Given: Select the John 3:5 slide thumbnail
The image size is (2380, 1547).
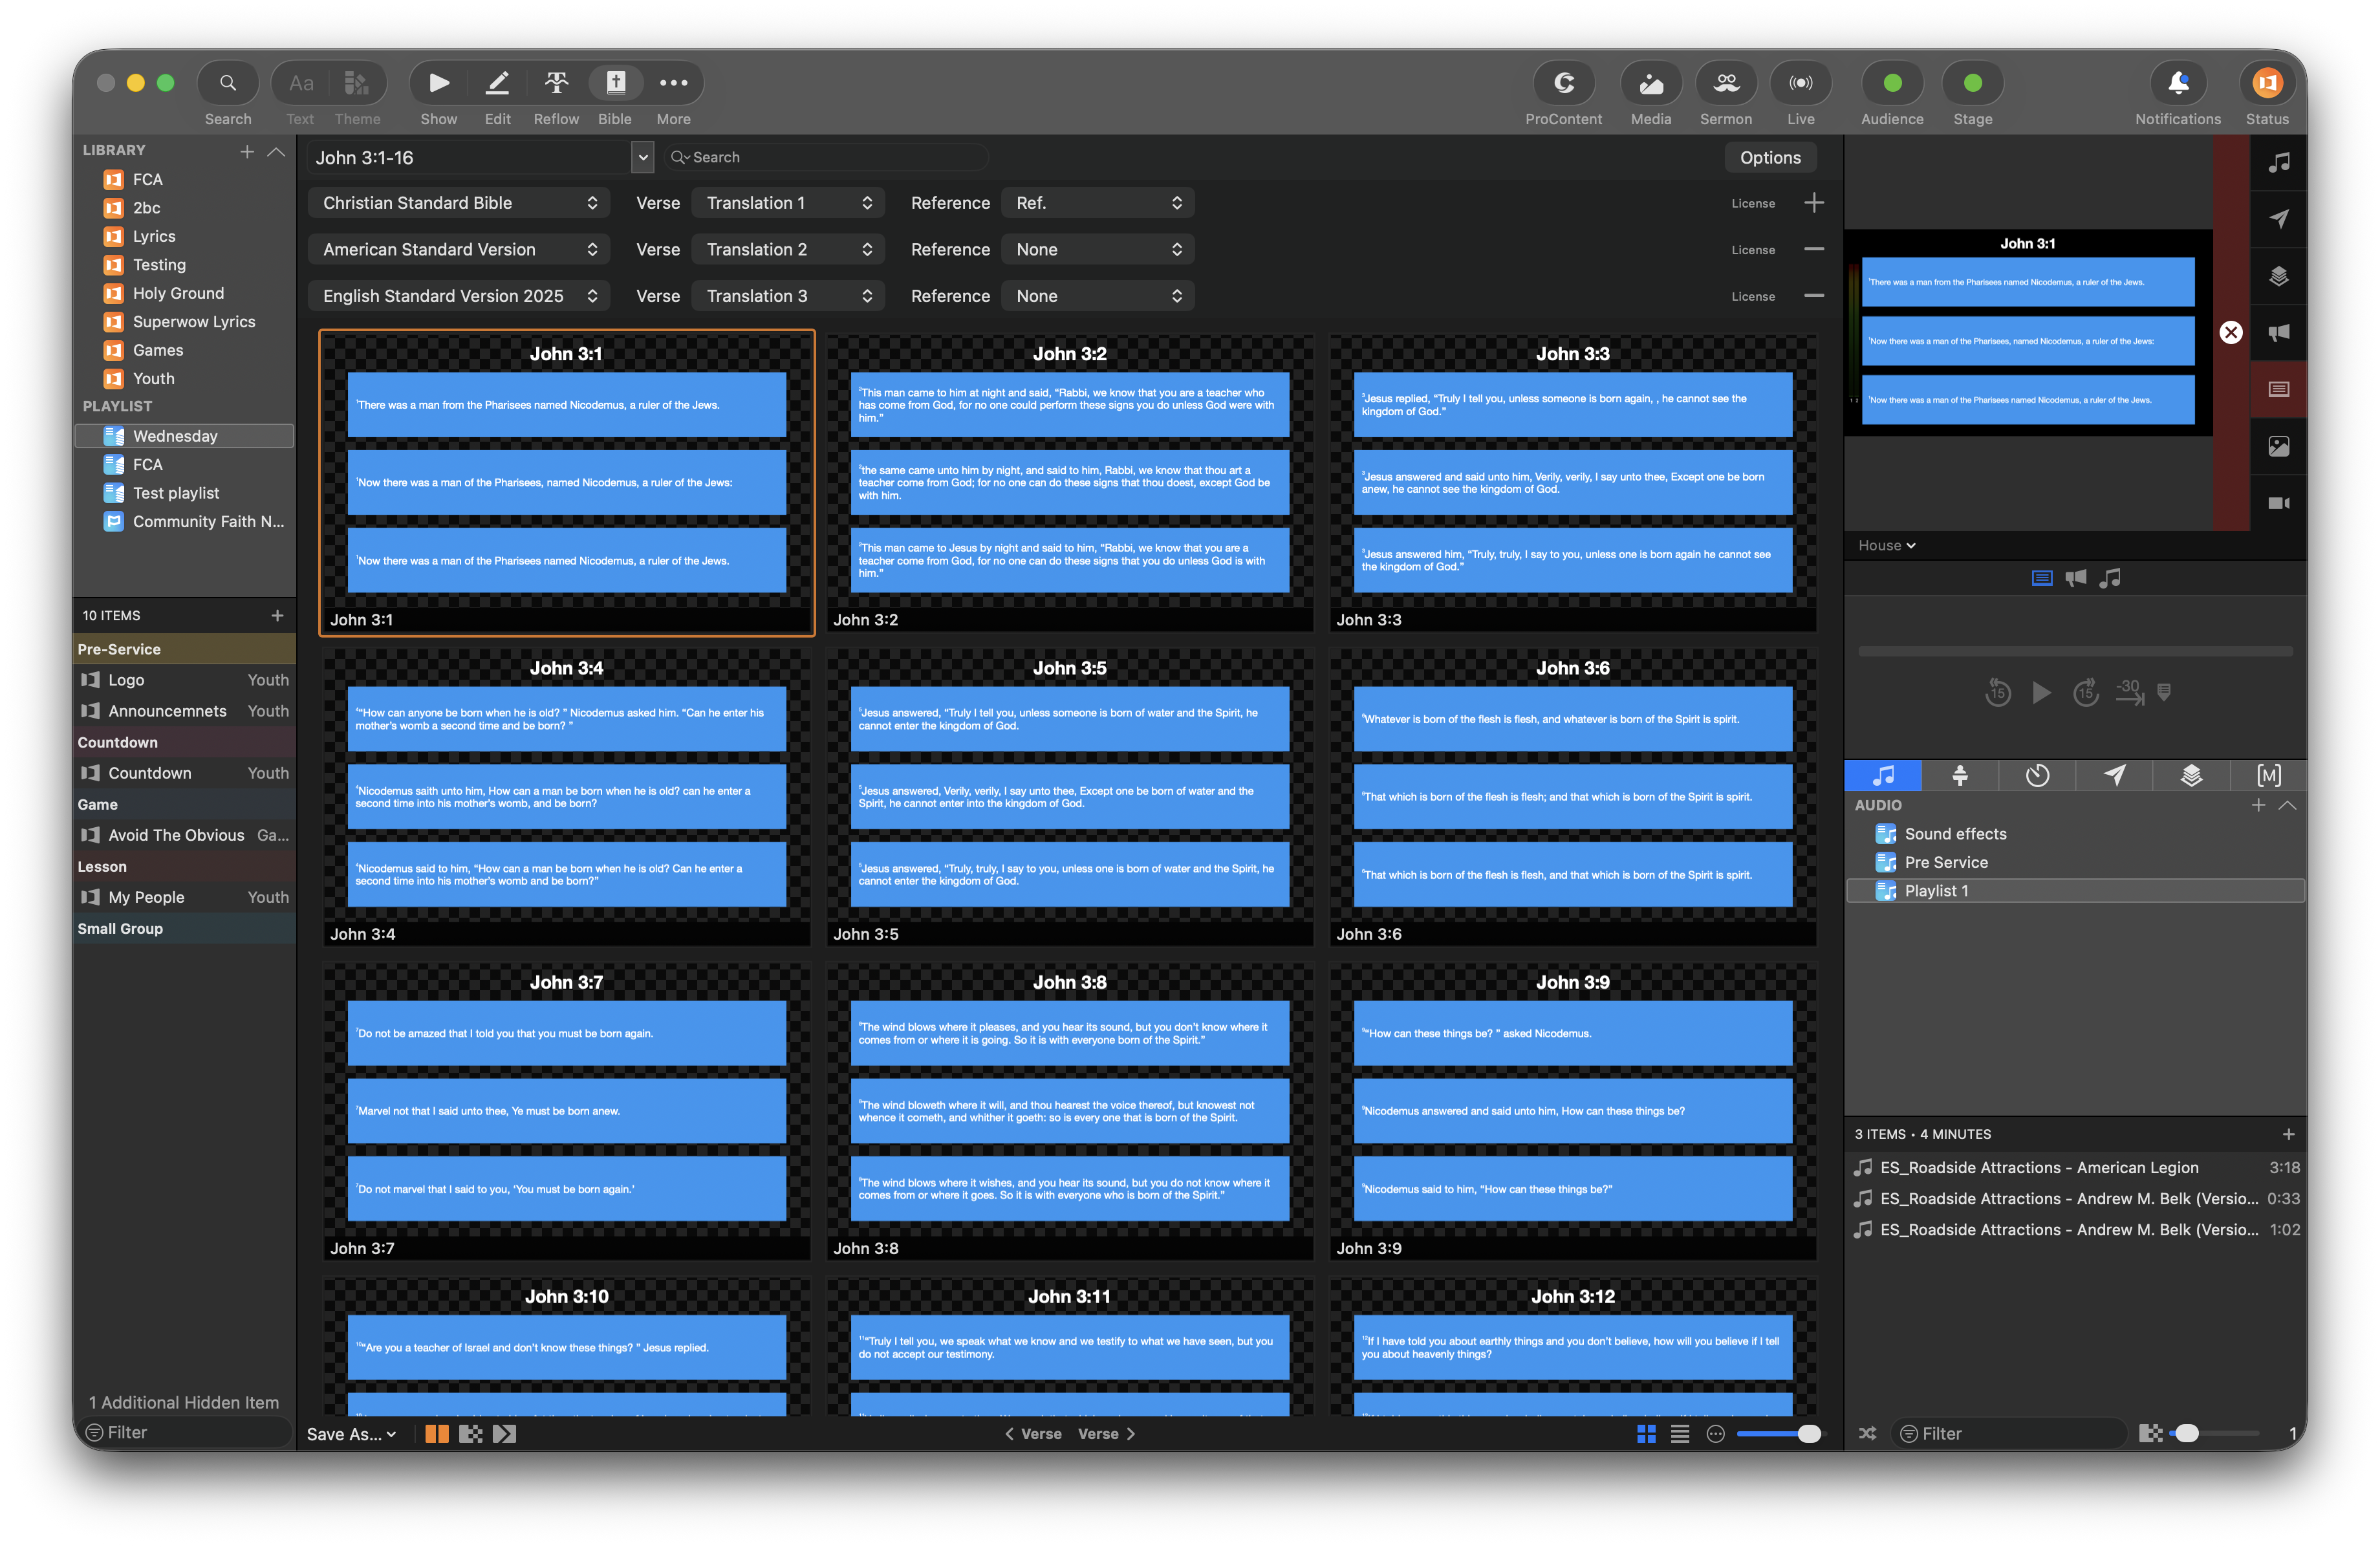Looking at the screenshot, I should click(1069, 797).
